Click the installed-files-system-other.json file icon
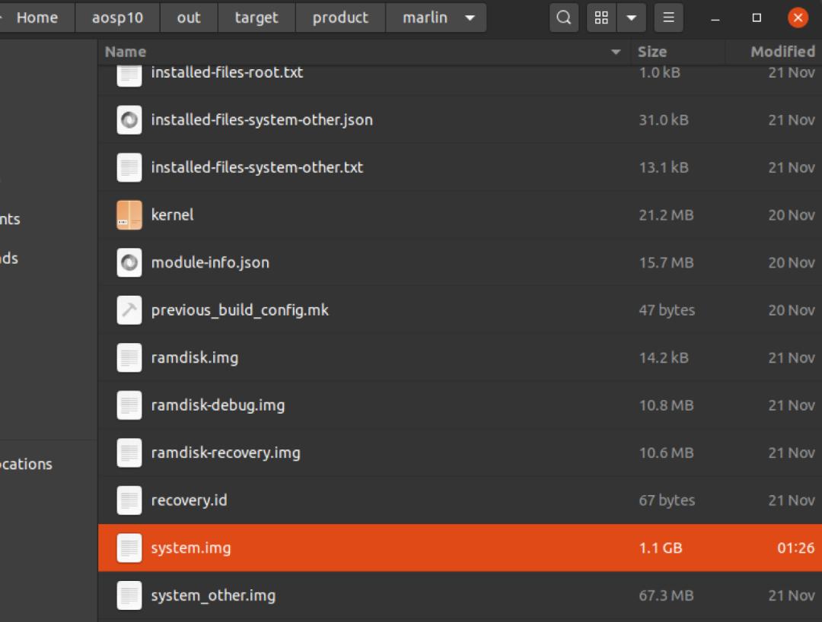822x622 pixels. click(129, 120)
